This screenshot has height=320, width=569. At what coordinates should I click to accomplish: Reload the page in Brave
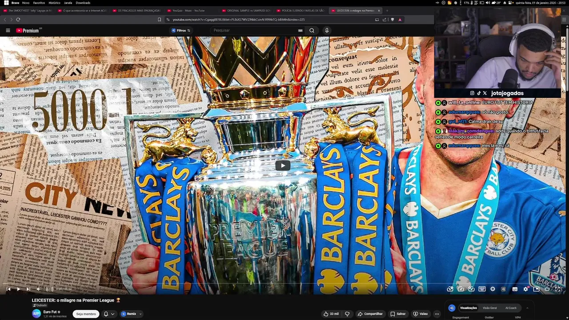point(18,20)
